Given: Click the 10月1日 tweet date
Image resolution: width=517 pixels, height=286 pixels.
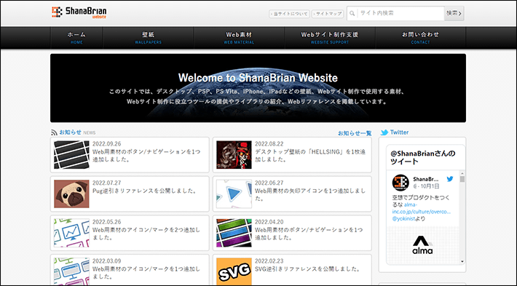Looking at the screenshot, I should [x=430, y=186].
